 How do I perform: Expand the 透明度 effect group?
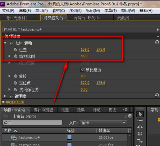pos(5,96)
